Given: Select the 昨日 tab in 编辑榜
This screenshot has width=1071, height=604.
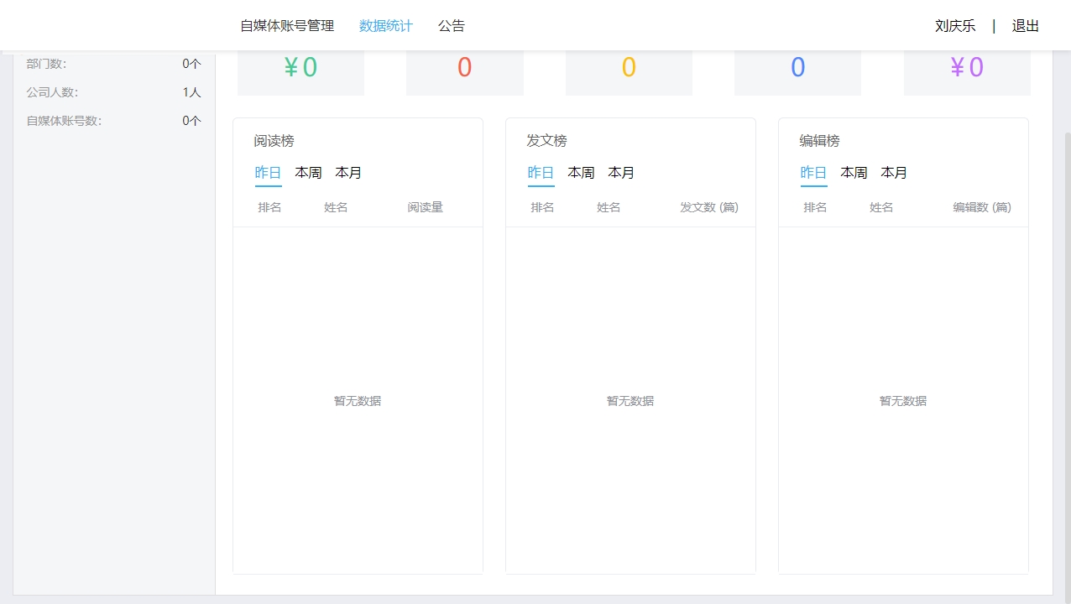Looking at the screenshot, I should [813, 173].
